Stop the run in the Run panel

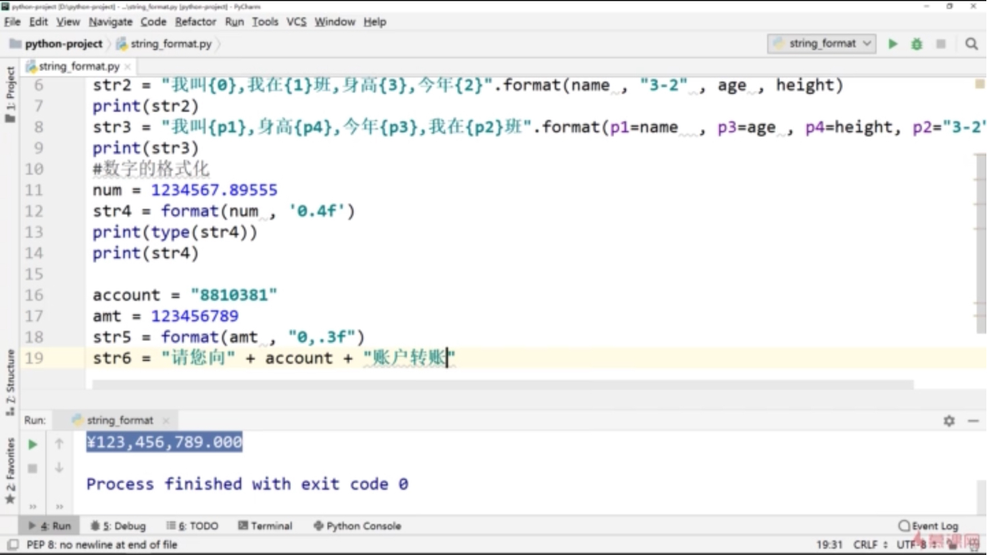[32, 468]
